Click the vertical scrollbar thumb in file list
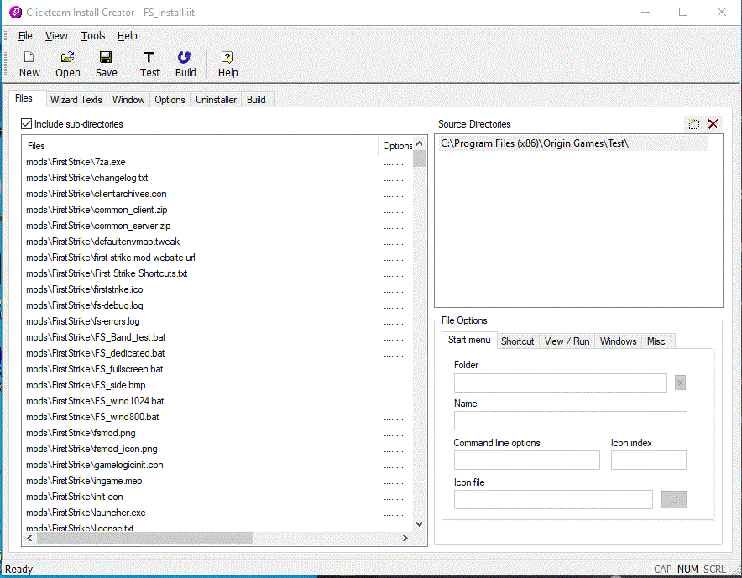Image resolution: width=742 pixels, height=578 pixels. click(420, 159)
